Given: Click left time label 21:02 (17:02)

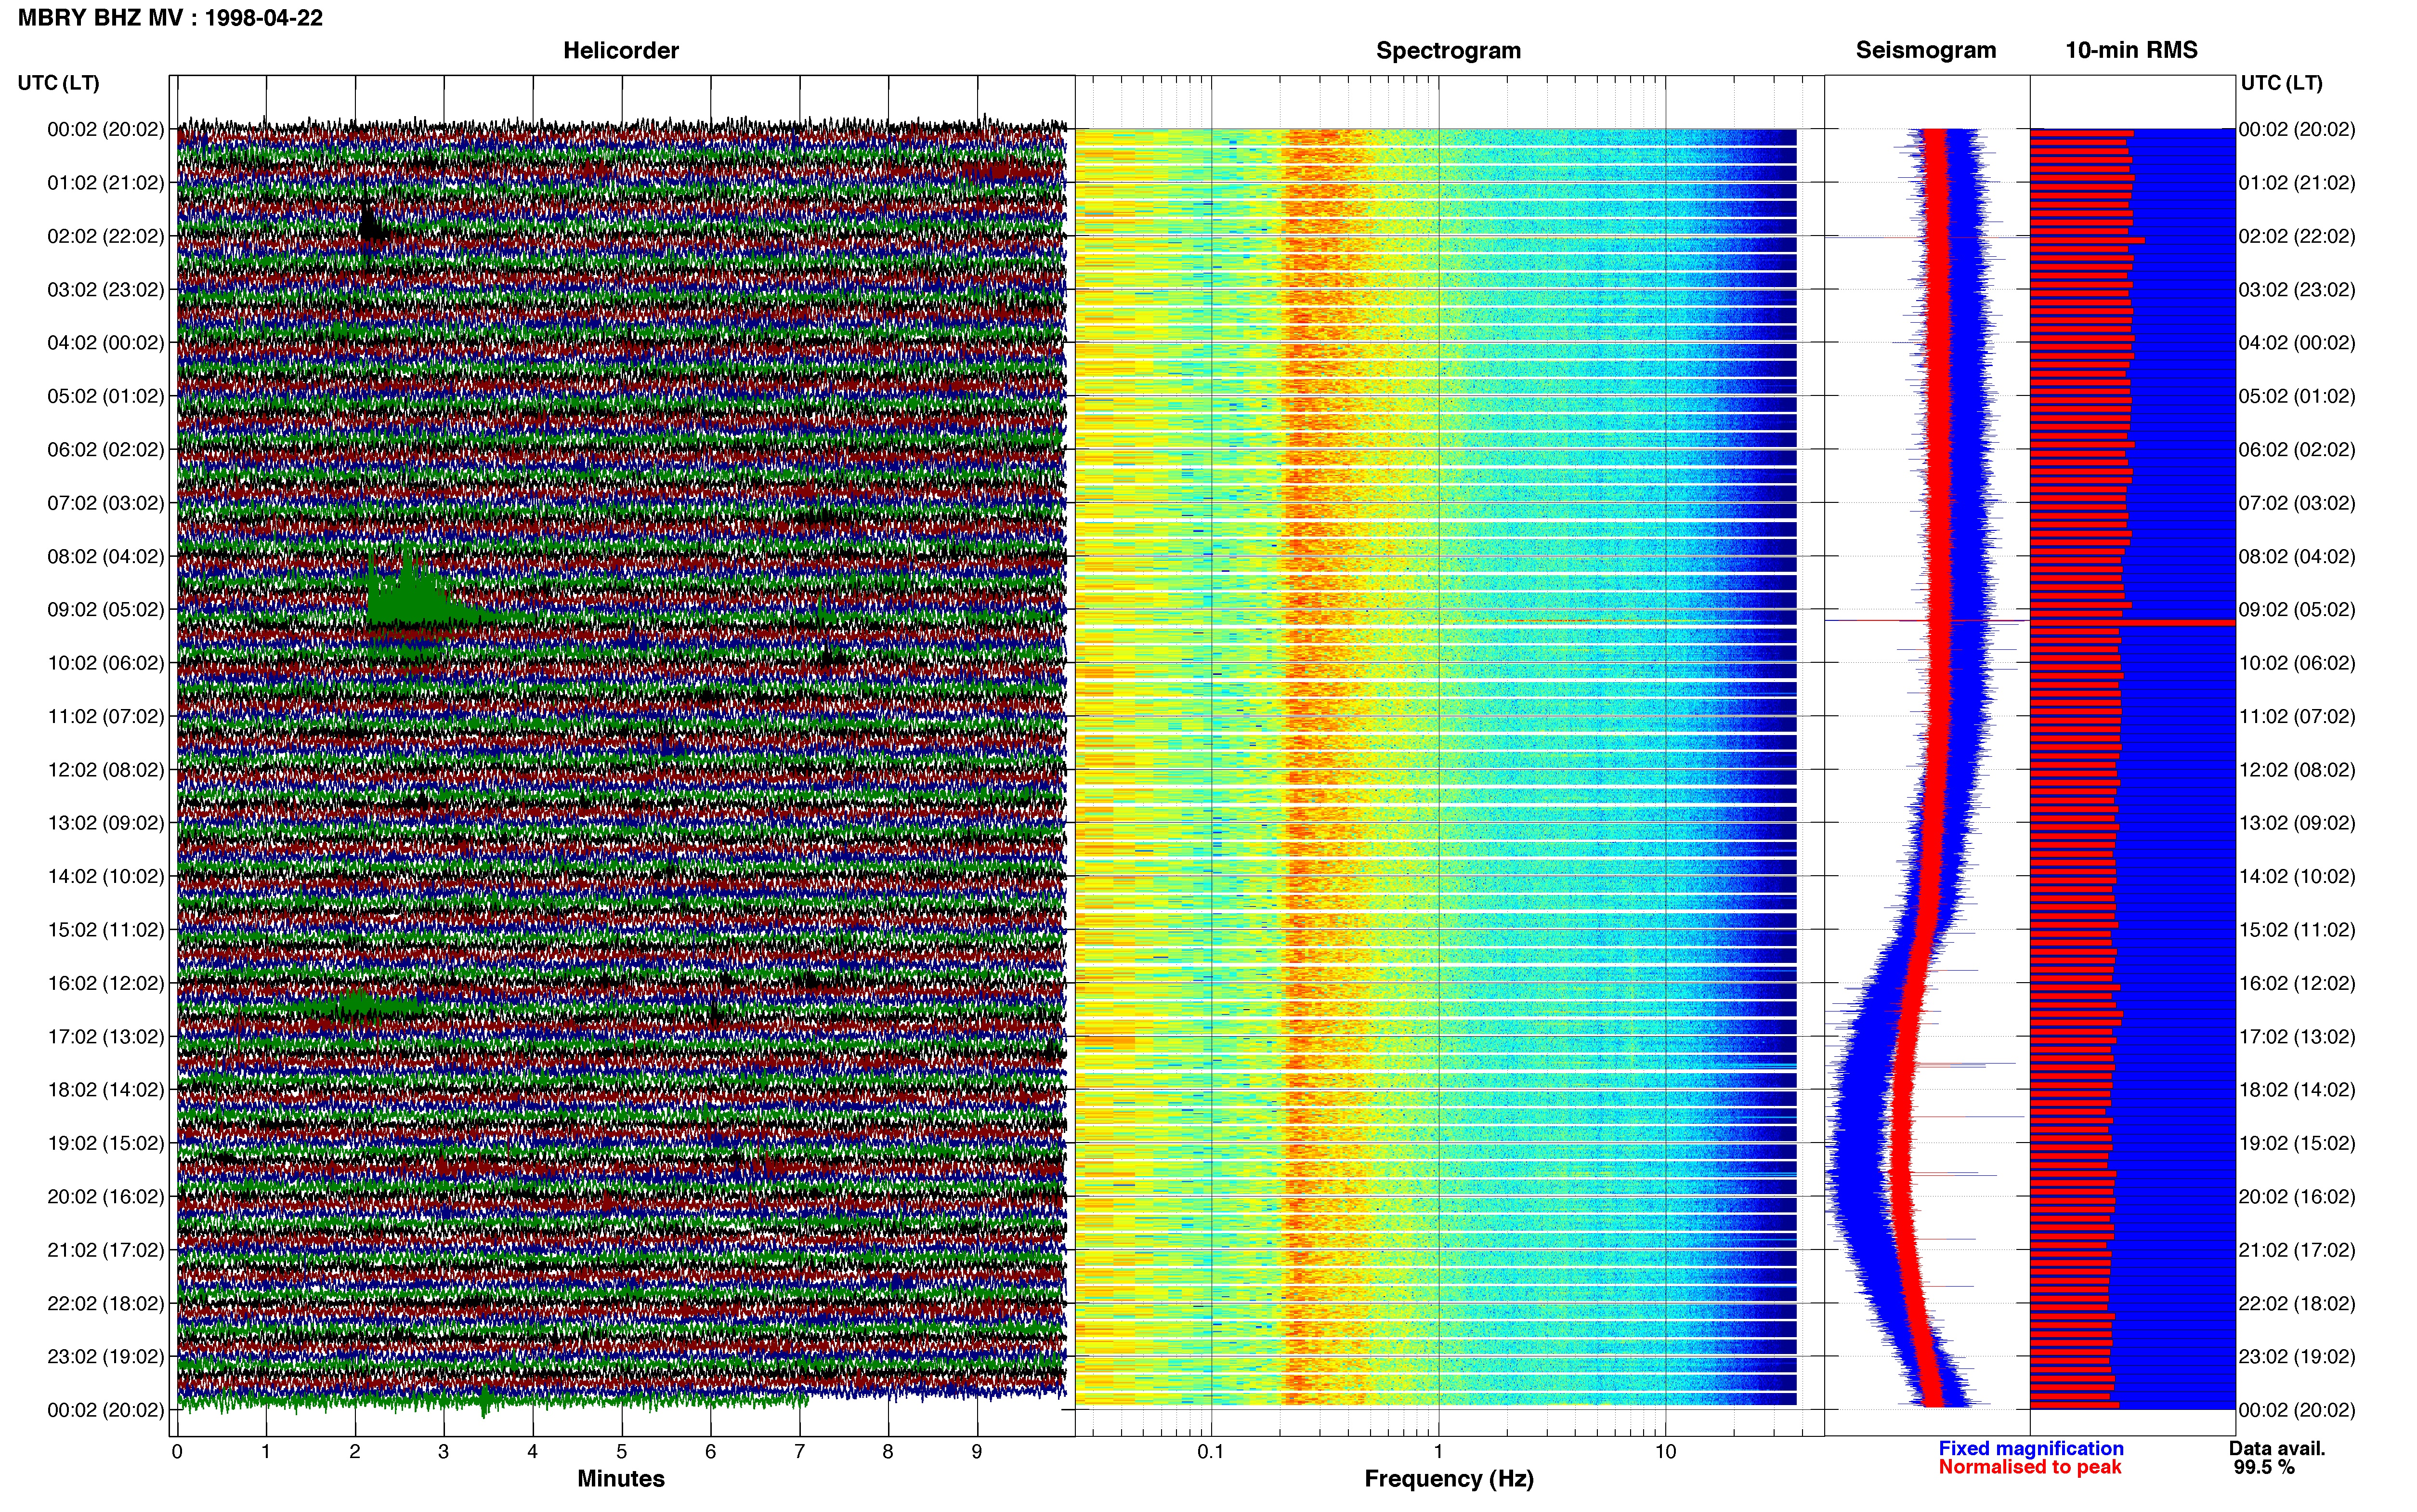Looking at the screenshot, I should pos(105,1250).
